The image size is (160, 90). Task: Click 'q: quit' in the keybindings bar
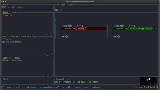(66, 87)
